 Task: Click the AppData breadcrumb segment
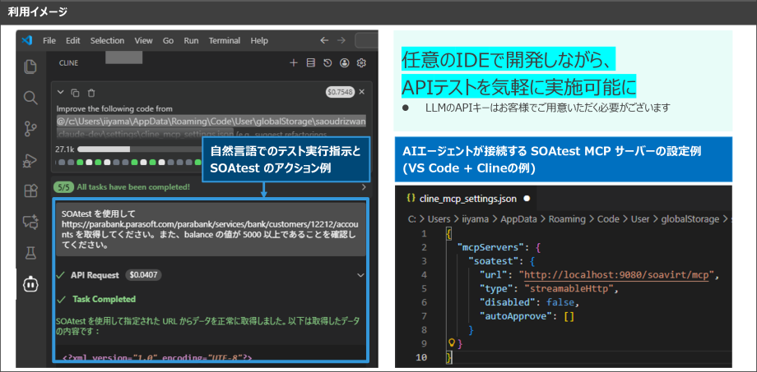point(517,218)
